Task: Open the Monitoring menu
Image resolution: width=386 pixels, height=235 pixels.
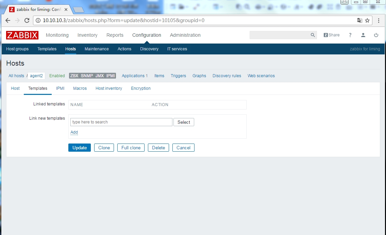Action: tap(57, 35)
